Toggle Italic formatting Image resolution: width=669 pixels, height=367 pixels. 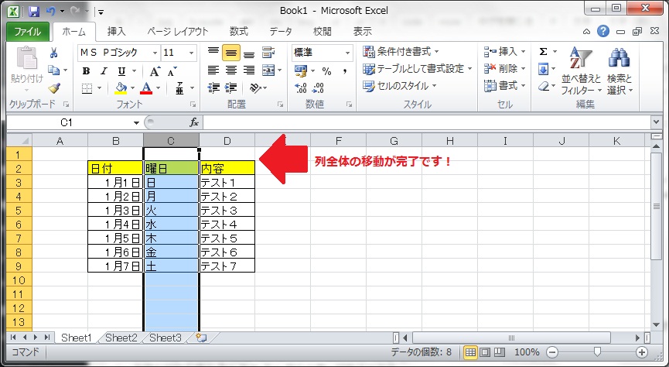point(104,71)
